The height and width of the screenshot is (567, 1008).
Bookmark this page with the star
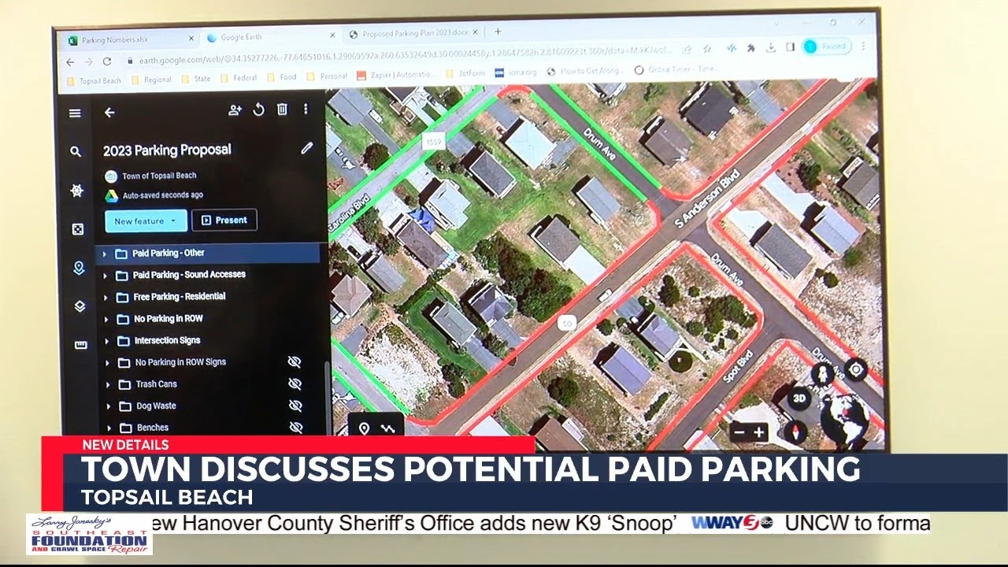[x=707, y=49]
